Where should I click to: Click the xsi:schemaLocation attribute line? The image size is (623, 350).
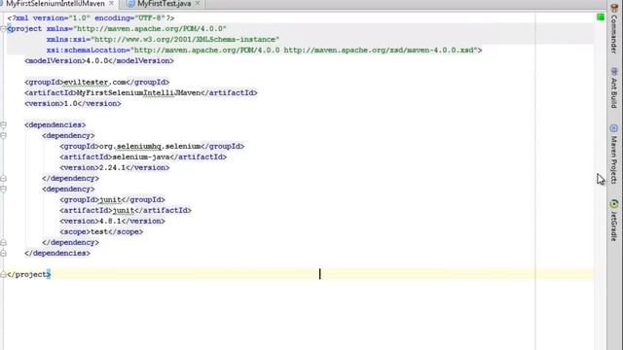coord(264,51)
